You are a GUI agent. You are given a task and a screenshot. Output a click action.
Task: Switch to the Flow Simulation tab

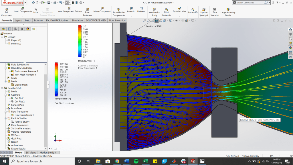(x=117, y=21)
